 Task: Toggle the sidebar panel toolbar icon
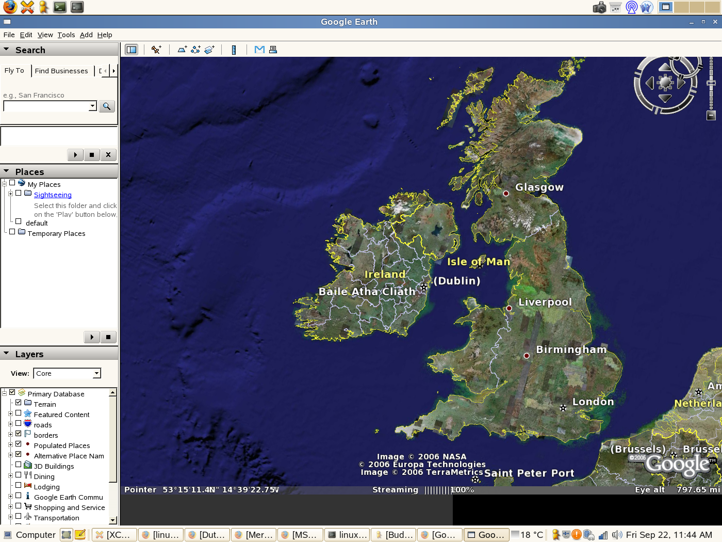(132, 50)
